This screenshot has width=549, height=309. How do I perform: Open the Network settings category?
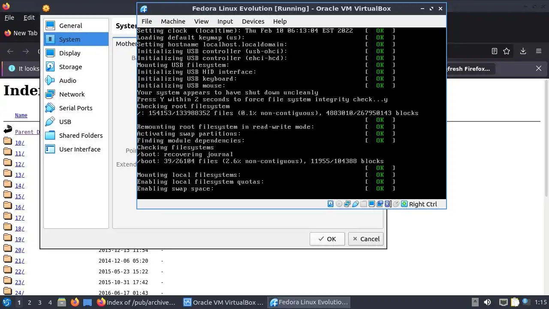(x=76, y=94)
